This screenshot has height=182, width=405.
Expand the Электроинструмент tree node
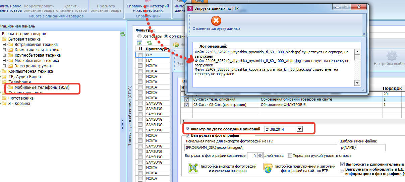pos(4,66)
